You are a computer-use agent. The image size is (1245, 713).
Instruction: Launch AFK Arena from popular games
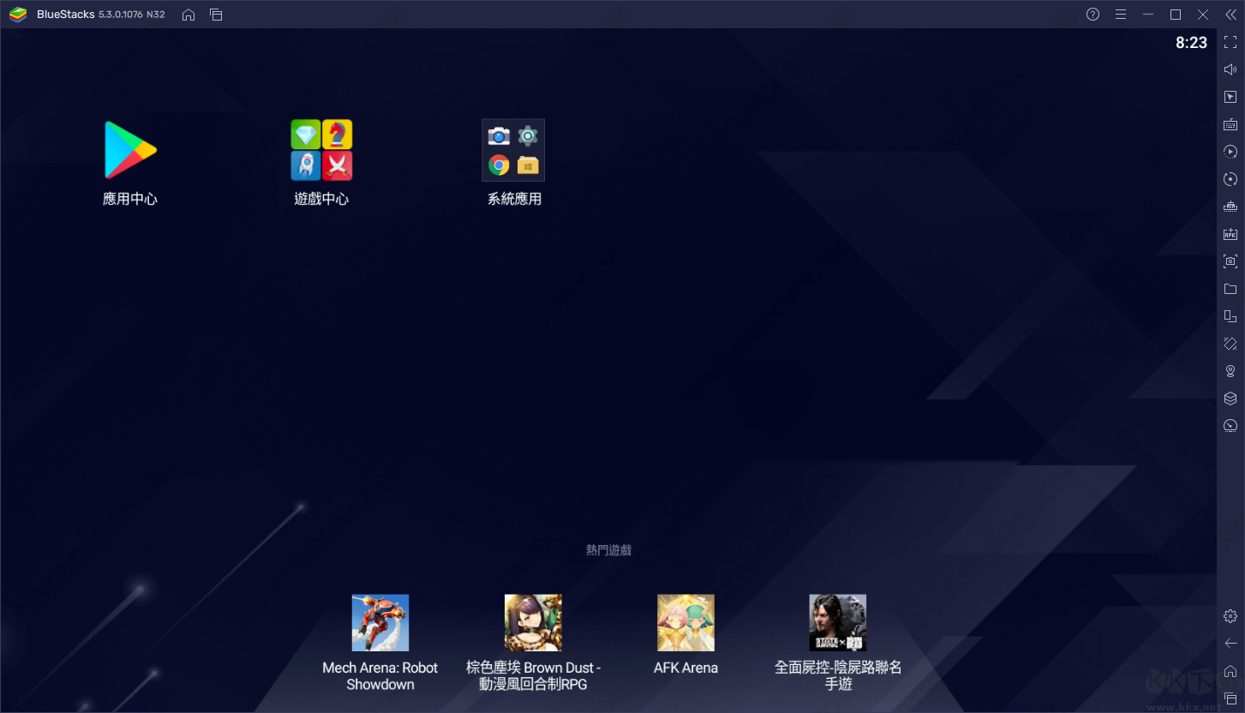pyautogui.click(x=685, y=622)
